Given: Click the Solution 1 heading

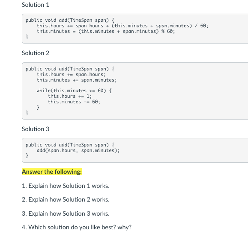Looking at the screenshot, I should [x=36, y=5].
